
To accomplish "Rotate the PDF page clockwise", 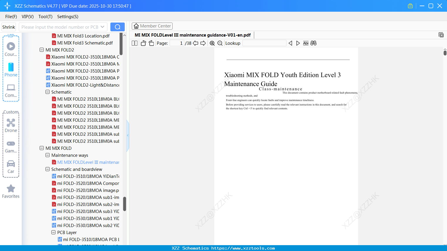I will 151,43.
